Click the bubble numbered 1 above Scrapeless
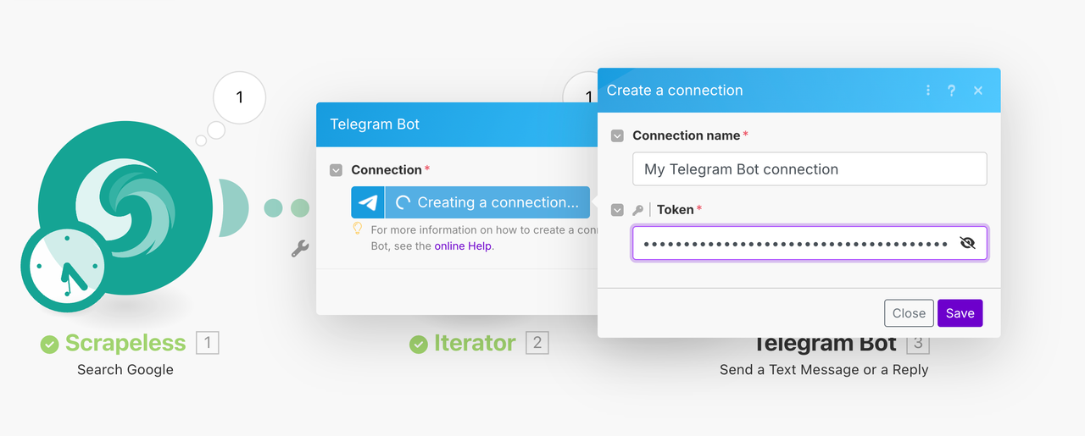Viewport: 1085px width, 436px height. (x=239, y=97)
